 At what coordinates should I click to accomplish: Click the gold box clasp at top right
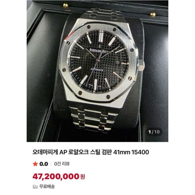coord(153,15)
